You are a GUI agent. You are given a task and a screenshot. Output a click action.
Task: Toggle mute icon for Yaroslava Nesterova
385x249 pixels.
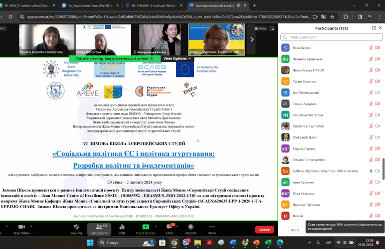pyautogui.click(x=371, y=115)
